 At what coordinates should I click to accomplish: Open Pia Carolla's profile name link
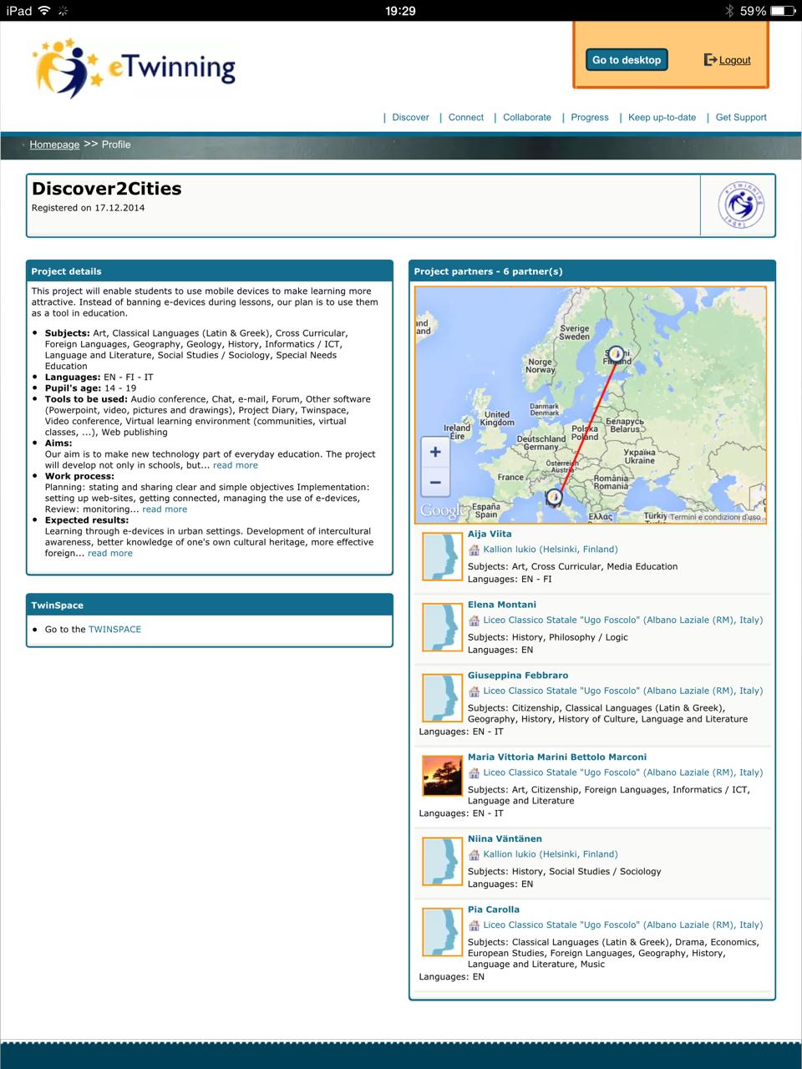click(x=494, y=910)
